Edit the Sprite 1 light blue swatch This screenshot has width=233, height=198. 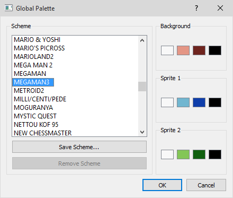point(183,102)
